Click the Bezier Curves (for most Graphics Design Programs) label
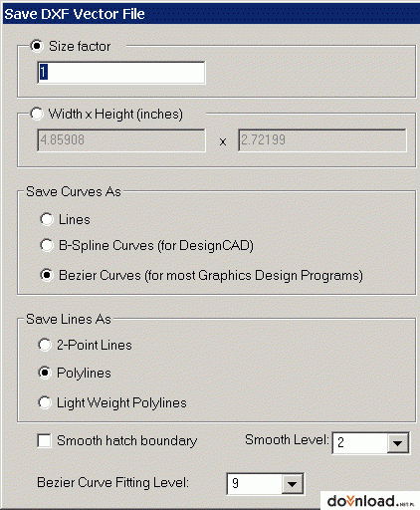 click(x=211, y=276)
